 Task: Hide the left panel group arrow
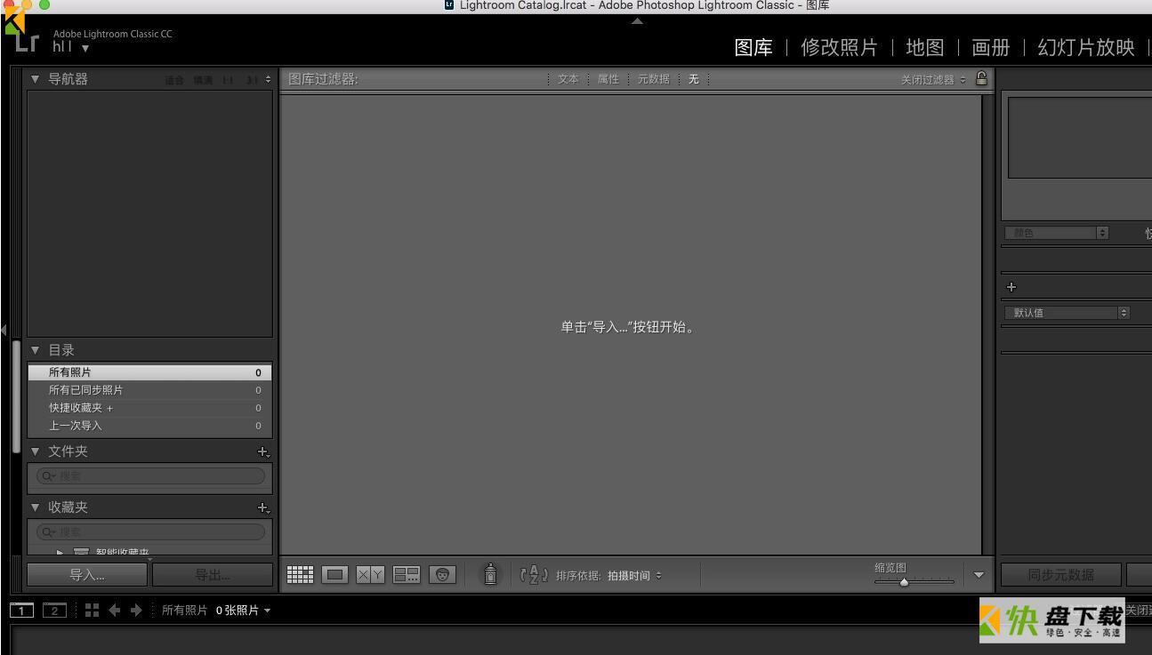pos(4,330)
